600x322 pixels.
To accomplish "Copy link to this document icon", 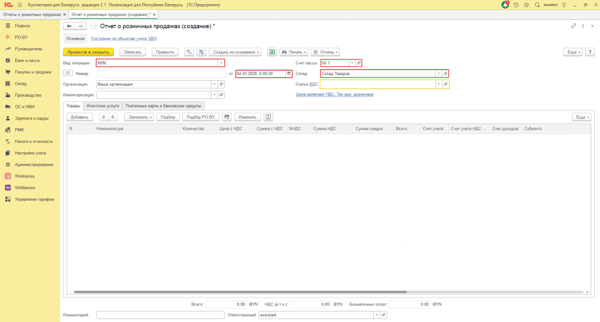I will click(x=574, y=26).
